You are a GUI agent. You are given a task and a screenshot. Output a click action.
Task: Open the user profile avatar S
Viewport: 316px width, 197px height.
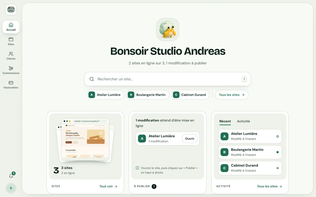pos(11,188)
